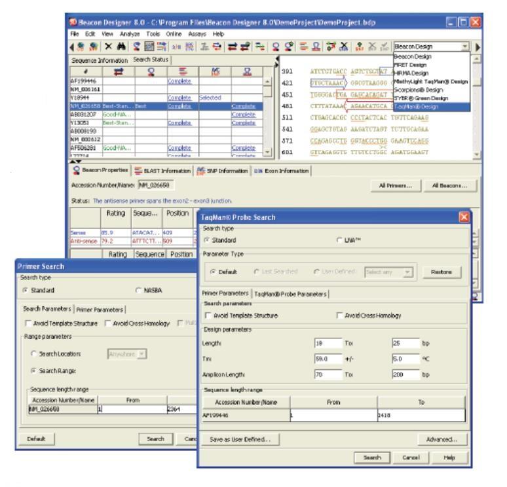Choose Scorpions Design from the dropdown list
The height and width of the screenshot is (487, 507).
pyautogui.click(x=431, y=90)
